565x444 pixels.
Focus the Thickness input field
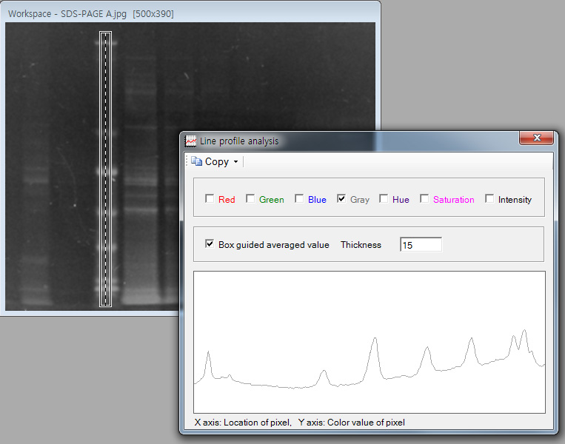(420, 245)
